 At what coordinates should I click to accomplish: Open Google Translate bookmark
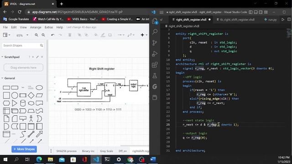coord(16,19)
